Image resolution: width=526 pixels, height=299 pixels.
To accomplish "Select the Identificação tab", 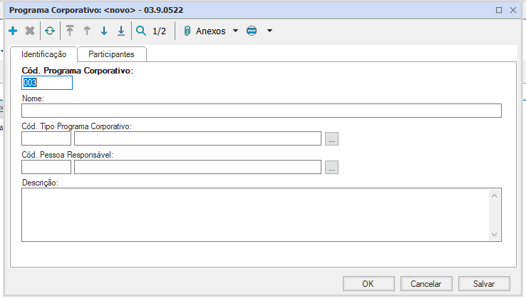I will coord(44,54).
